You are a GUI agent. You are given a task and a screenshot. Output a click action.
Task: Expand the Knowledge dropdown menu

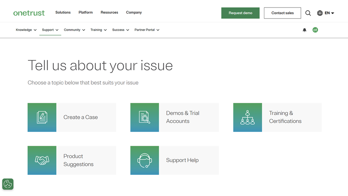coord(26,30)
